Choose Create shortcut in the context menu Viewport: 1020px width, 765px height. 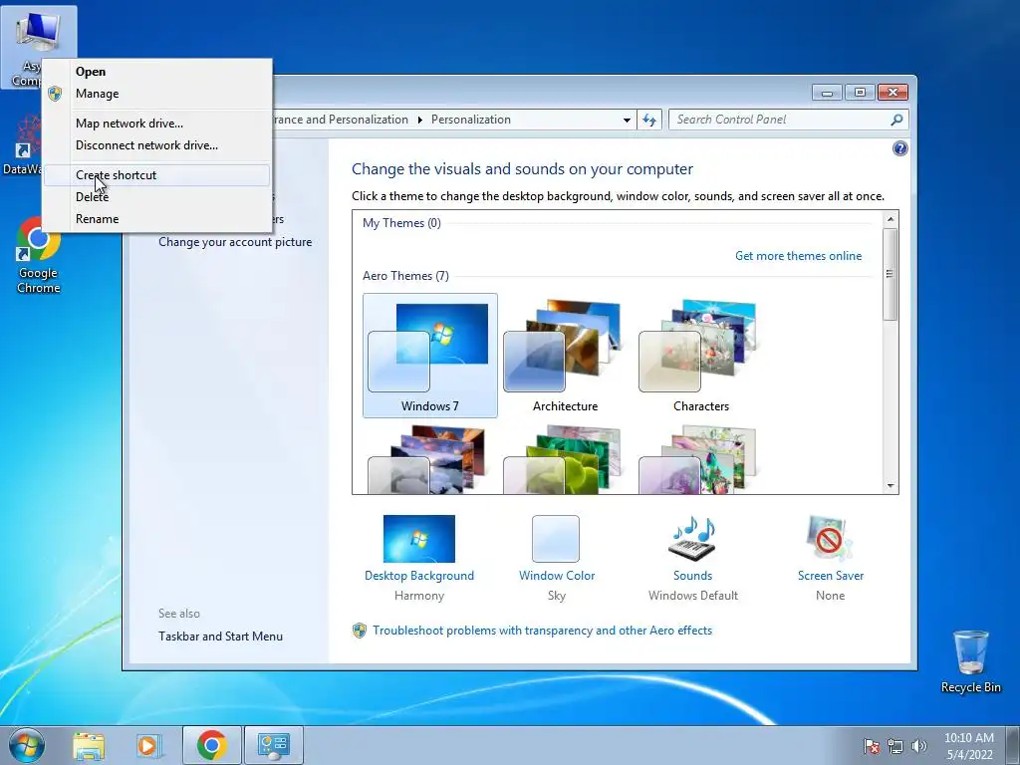click(156, 175)
